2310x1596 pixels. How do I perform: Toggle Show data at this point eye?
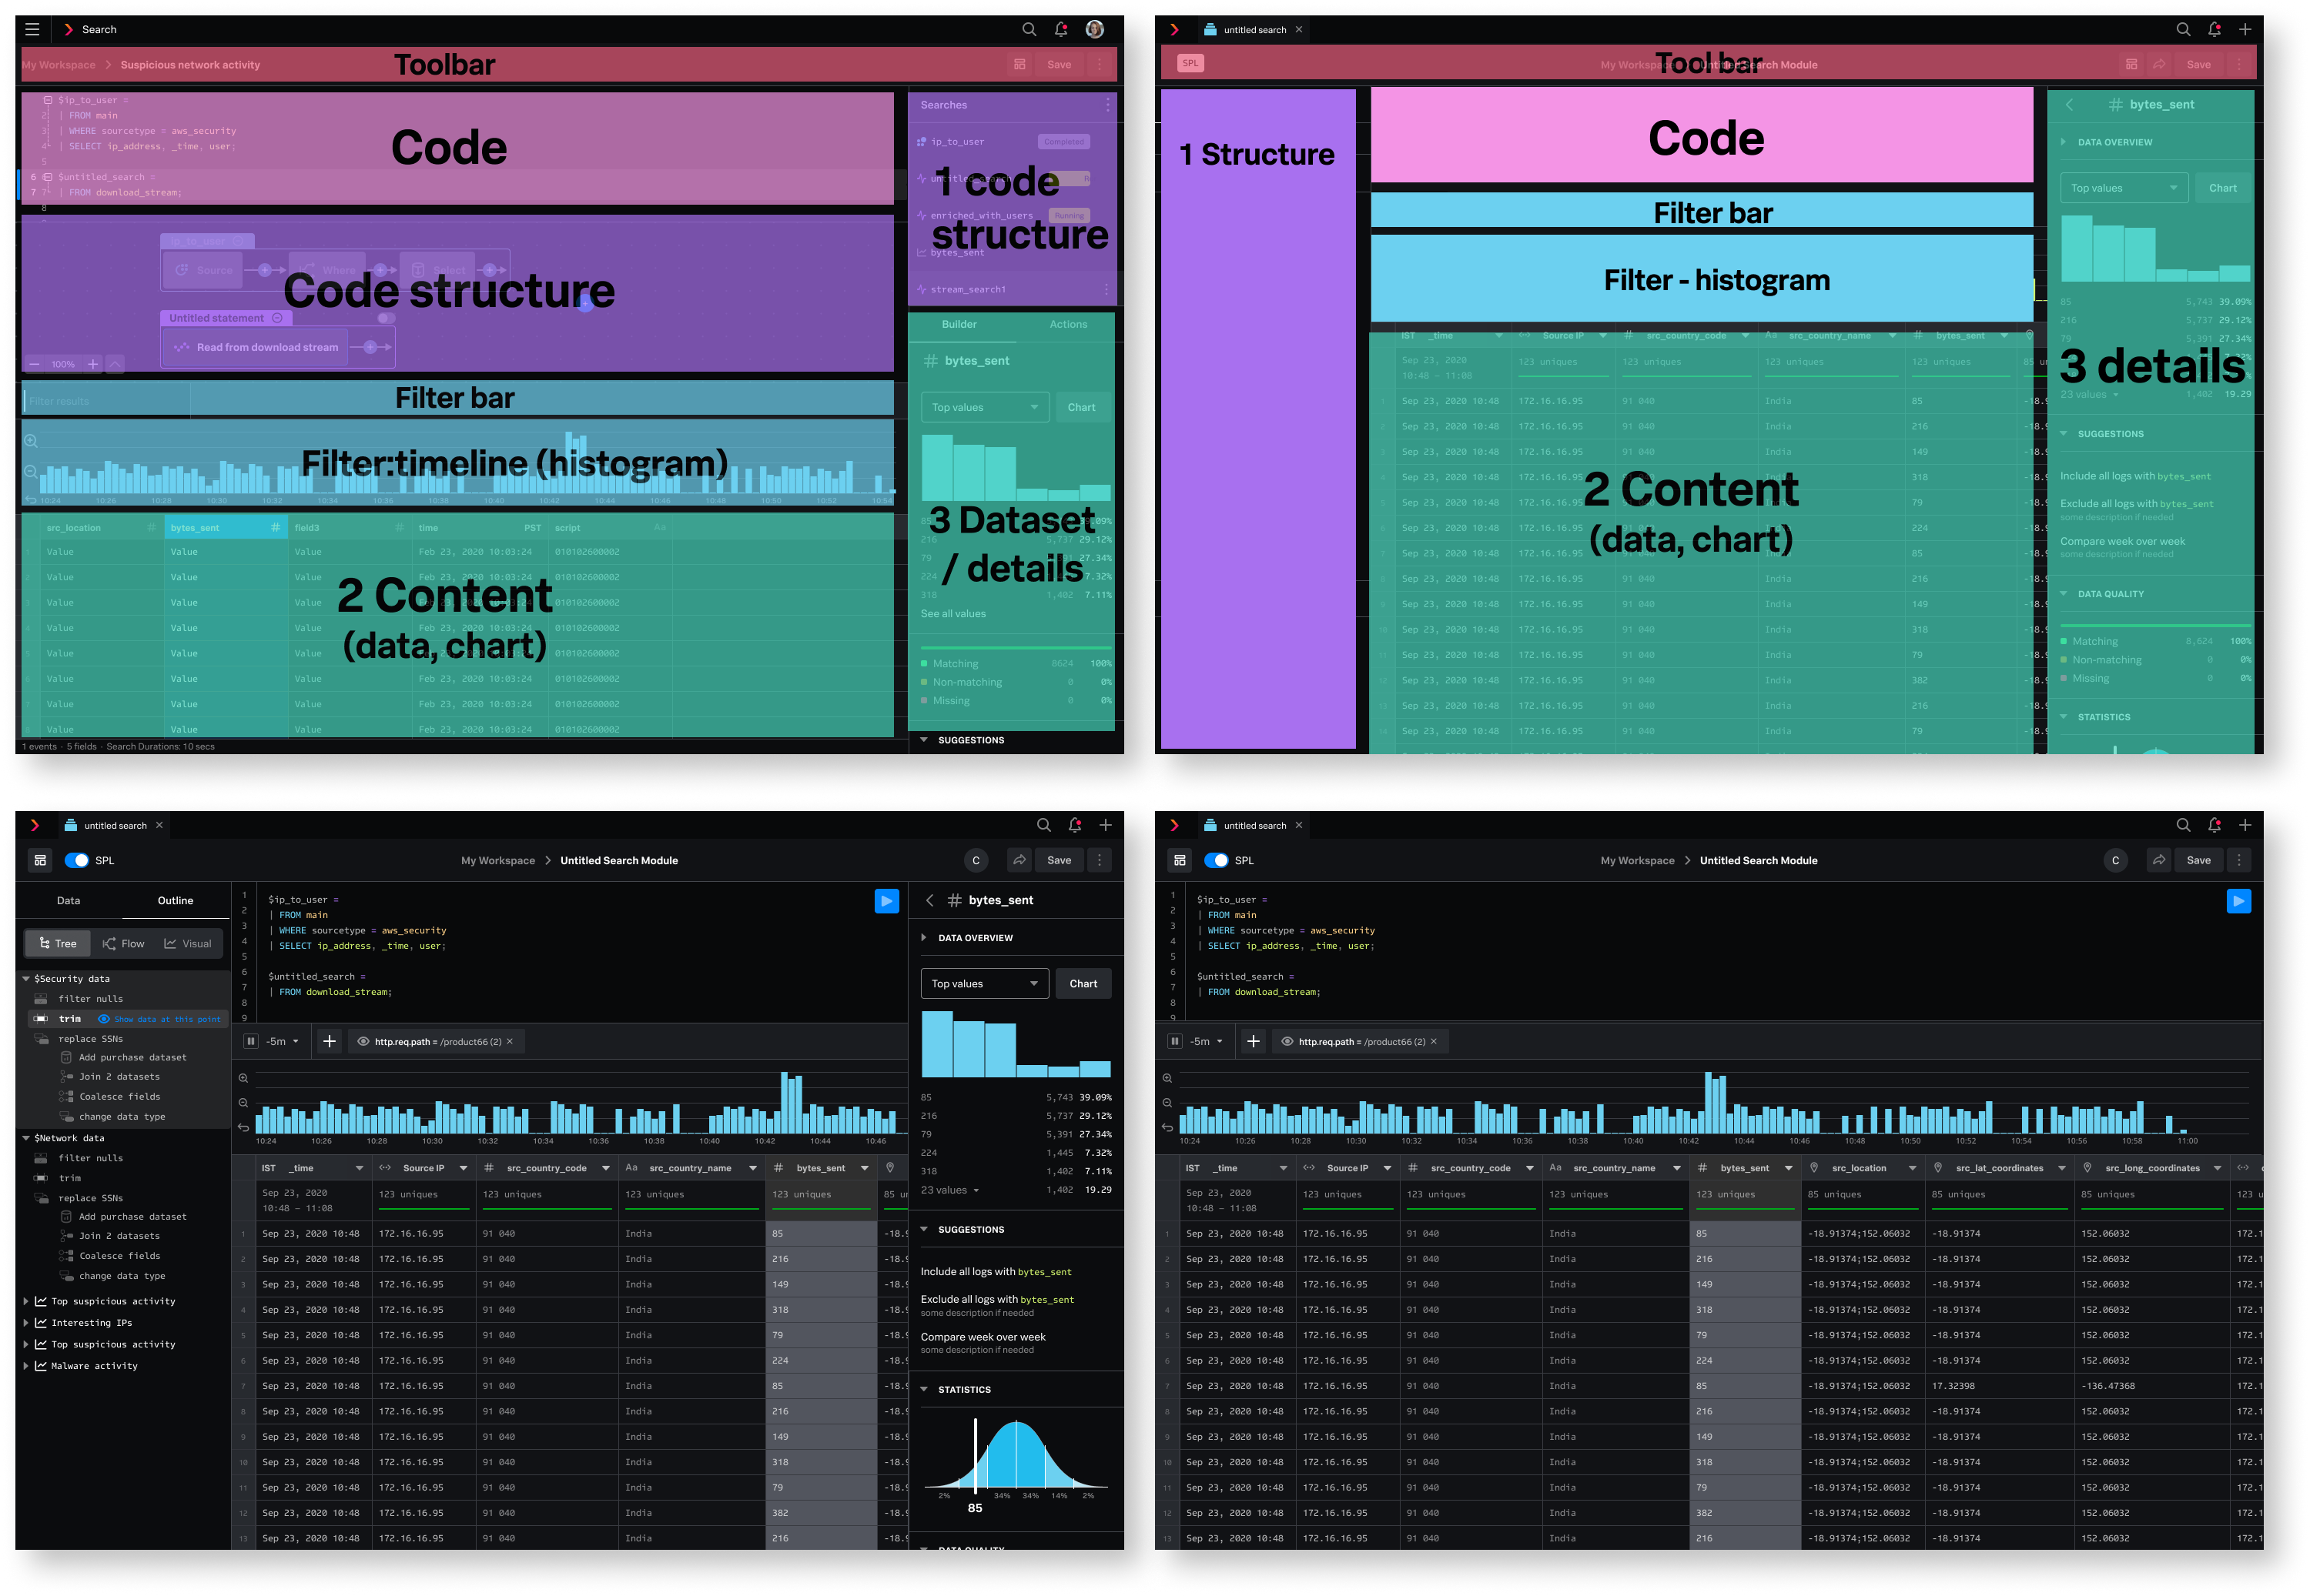click(103, 1019)
